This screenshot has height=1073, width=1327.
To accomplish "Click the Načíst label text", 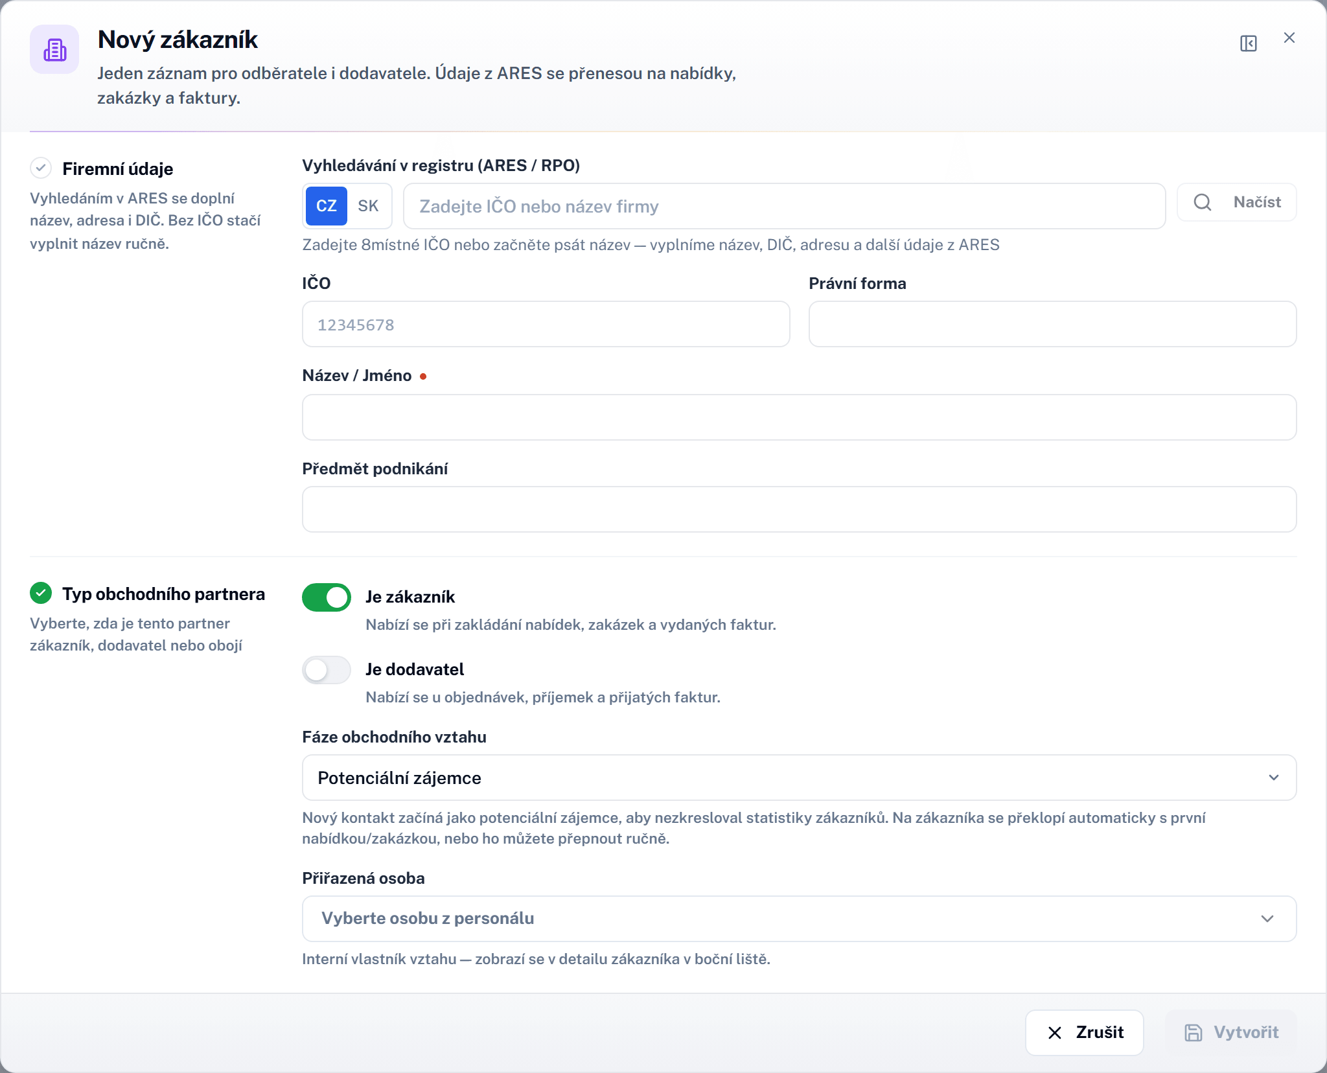I will 1257,202.
